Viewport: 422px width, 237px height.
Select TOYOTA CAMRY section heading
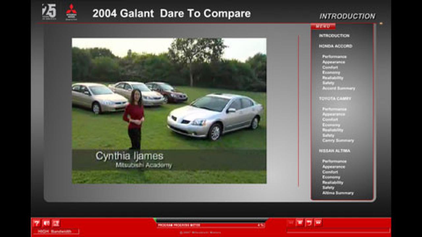(335, 98)
